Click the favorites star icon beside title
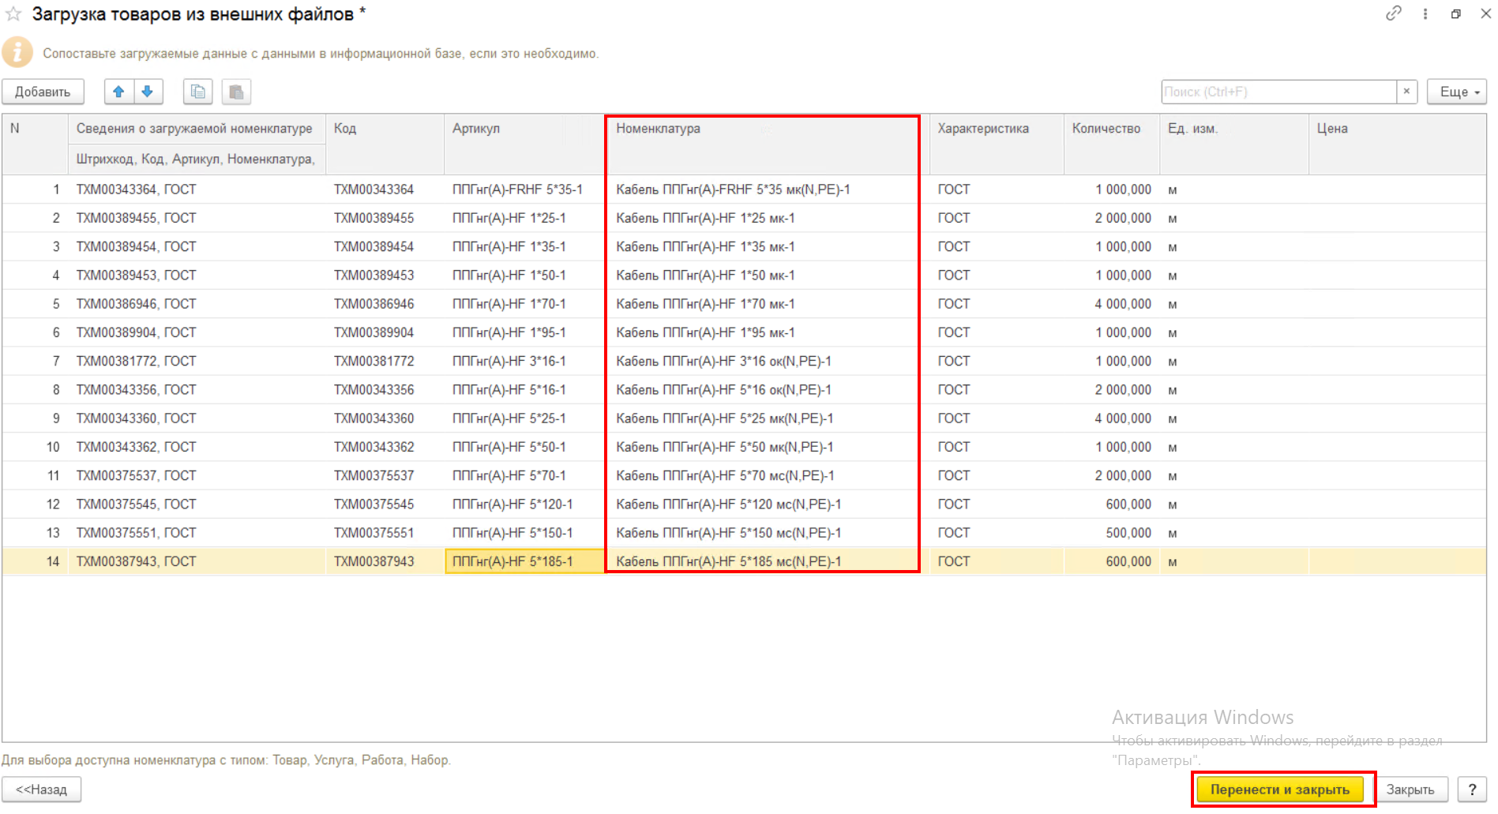 13,14
